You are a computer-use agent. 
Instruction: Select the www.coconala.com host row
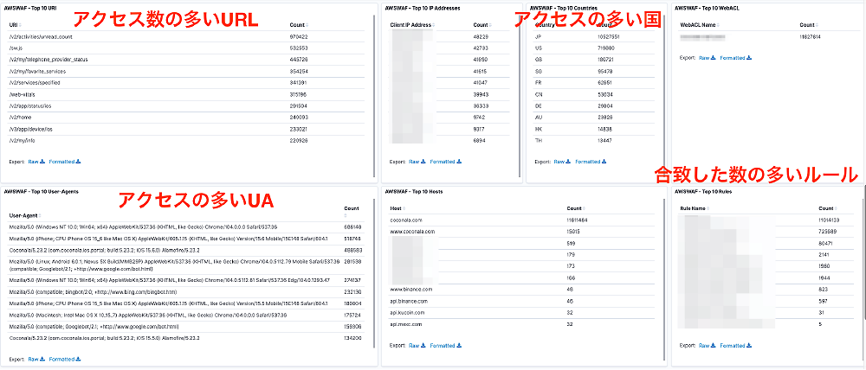[522, 232]
